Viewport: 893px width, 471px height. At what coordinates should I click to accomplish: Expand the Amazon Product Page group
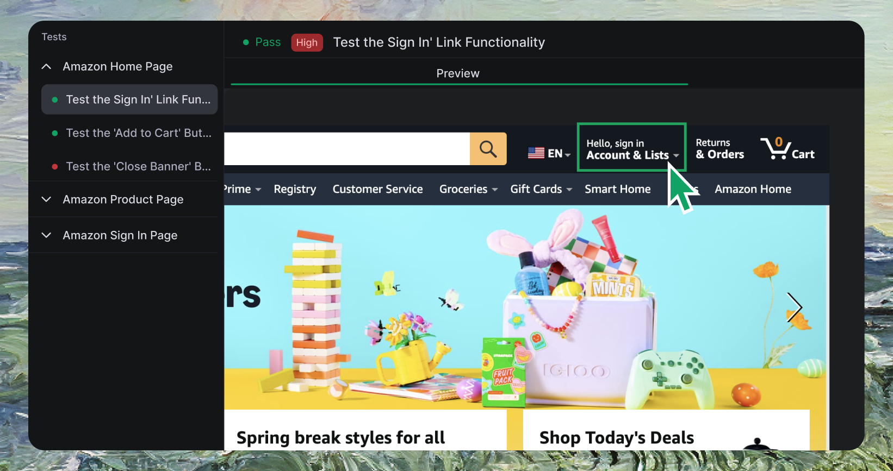tap(46, 199)
